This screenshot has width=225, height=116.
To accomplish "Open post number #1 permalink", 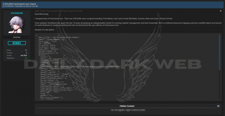I will (x=220, y=11).
